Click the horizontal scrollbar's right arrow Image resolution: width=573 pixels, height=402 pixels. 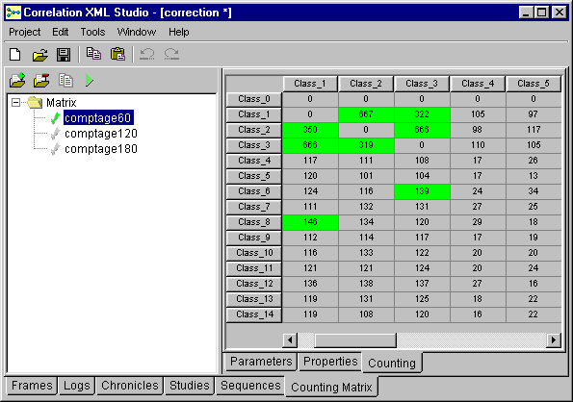[x=554, y=340]
